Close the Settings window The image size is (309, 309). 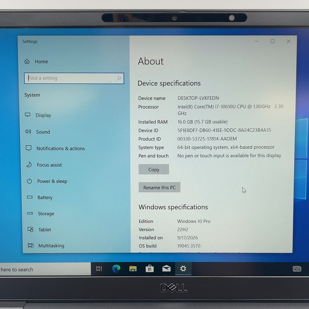[288, 41]
